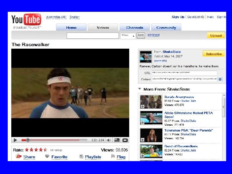This screenshot has width=232, height=174.
Task: Add Tolerance PSA video to QuickList
Action: click(x=143, y=140)
